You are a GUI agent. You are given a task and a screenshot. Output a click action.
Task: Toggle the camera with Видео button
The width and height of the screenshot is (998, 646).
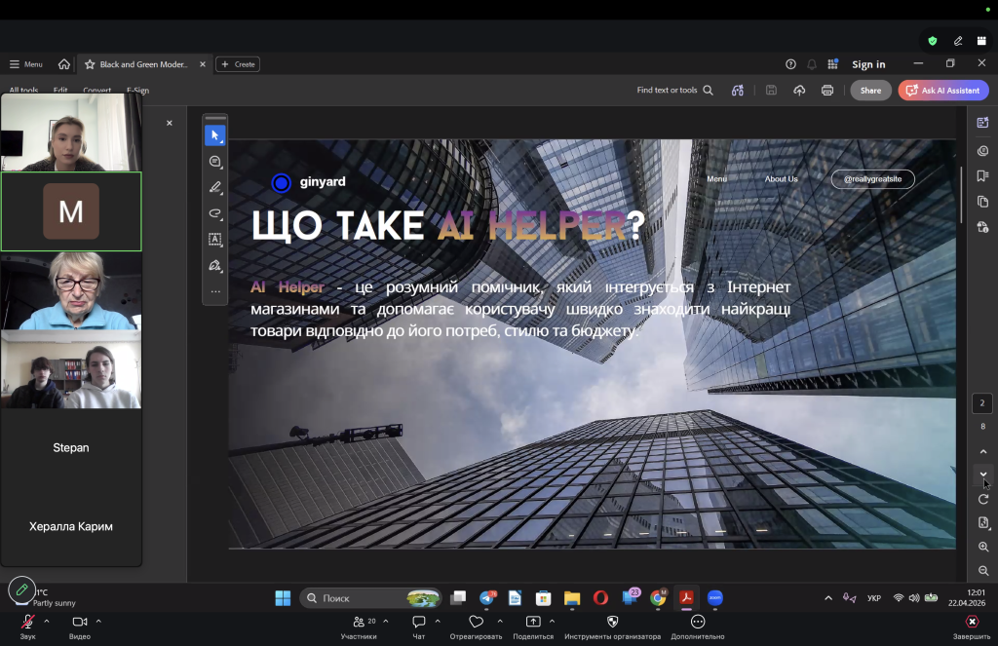[80, 627]
